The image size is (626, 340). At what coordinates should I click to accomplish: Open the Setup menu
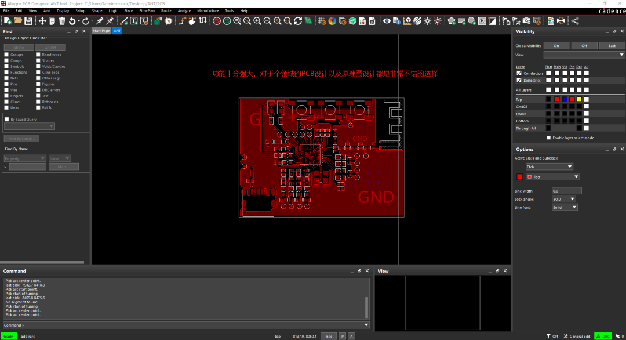tap(80, 11)
